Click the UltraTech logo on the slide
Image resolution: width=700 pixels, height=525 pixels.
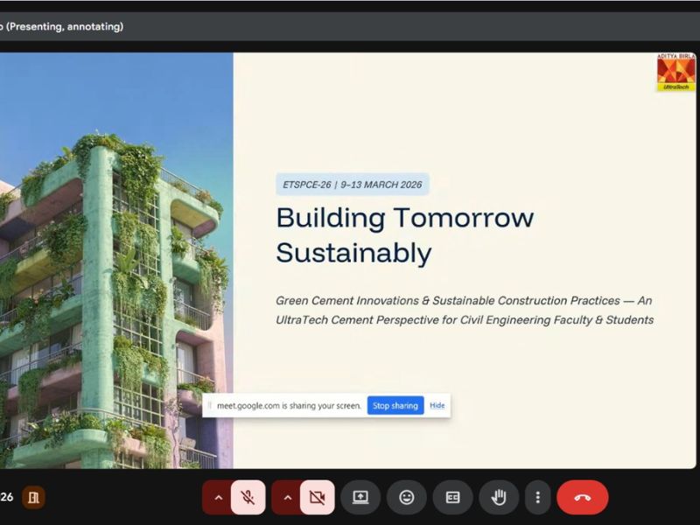pos(675,73)
